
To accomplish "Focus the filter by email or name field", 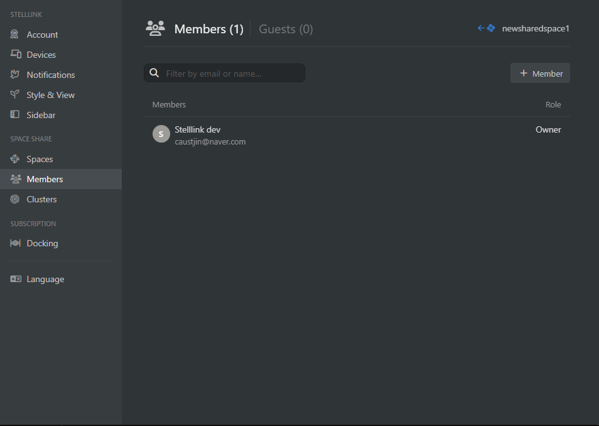I will (x=232, y=74).
